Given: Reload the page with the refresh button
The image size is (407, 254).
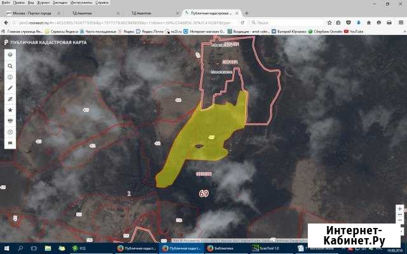Looking at the screenshot, I should 242,23.
